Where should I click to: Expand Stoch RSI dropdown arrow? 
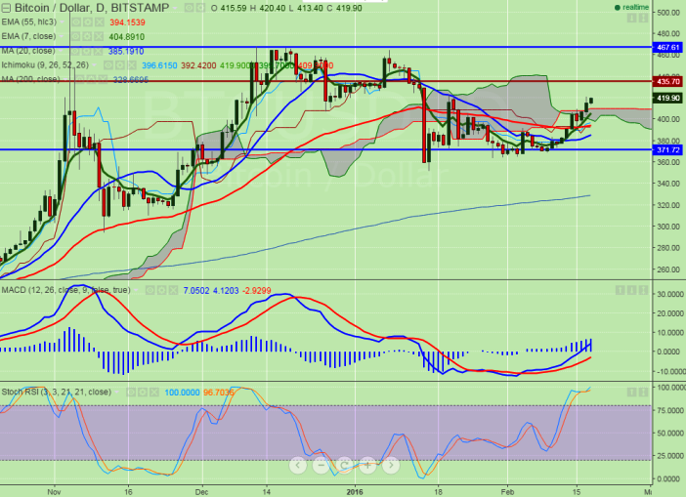[x=117, y=393]
